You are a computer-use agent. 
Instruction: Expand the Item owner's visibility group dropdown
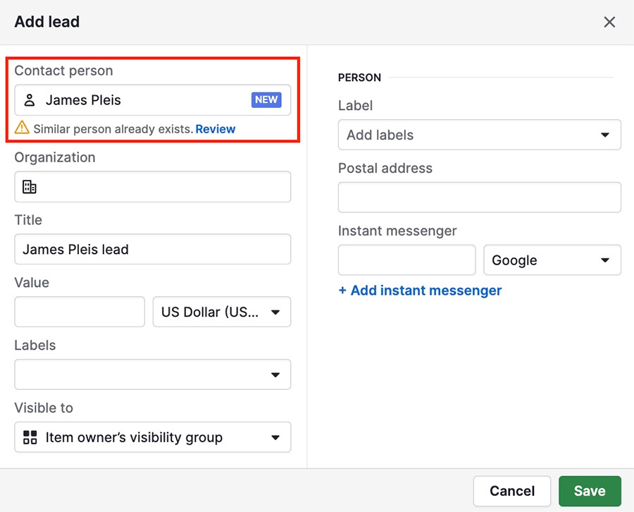pyautogui.click(x=152, y=437)
